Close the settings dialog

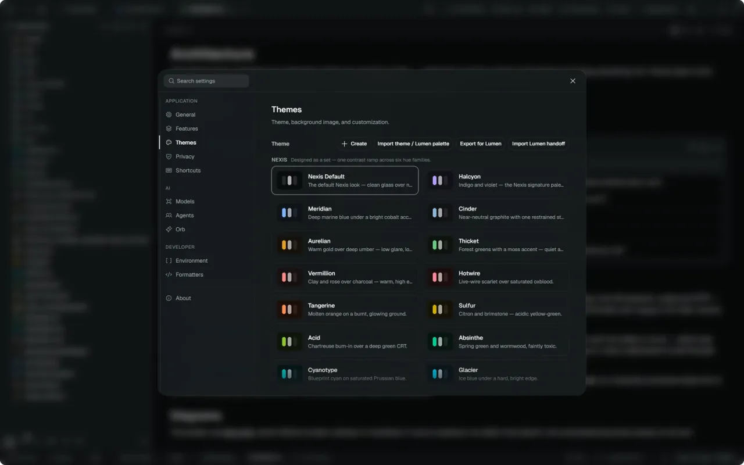click(x=573, y=81)
